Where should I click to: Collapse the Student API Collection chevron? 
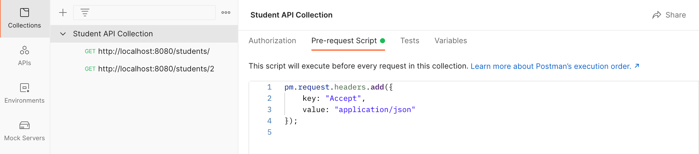click(x=63, y=34)
